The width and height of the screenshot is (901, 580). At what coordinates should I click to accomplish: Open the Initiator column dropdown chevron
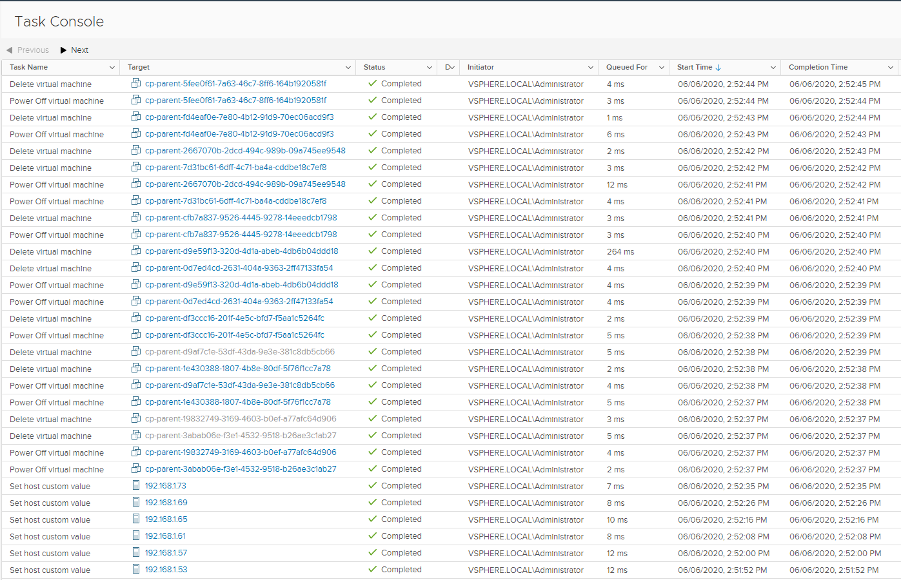[x=590, y=68]
